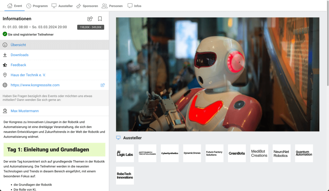Open the AI Logic Labs exhibitor tile
Screen dimensions: 329x191
(125, 153)
